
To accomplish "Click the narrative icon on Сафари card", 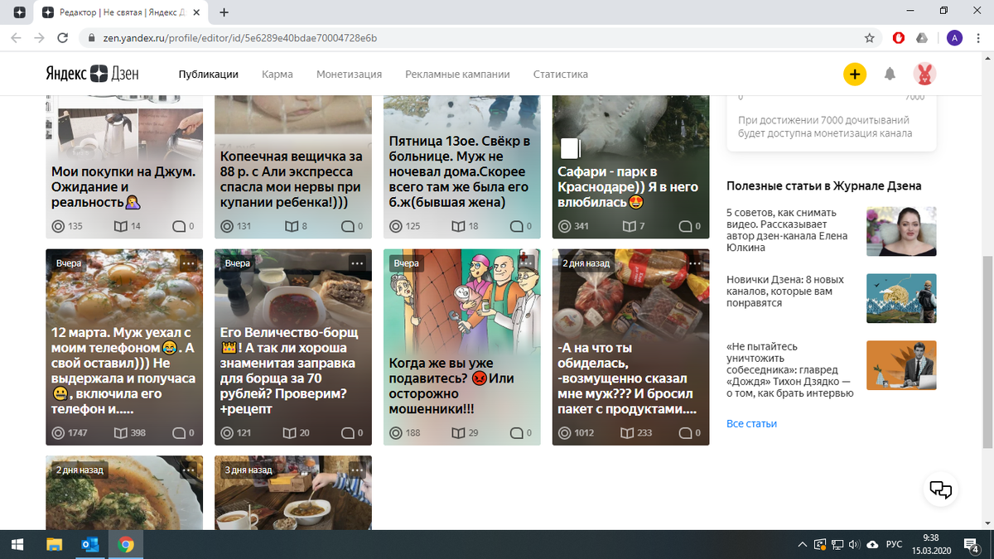I will point(570,148).
